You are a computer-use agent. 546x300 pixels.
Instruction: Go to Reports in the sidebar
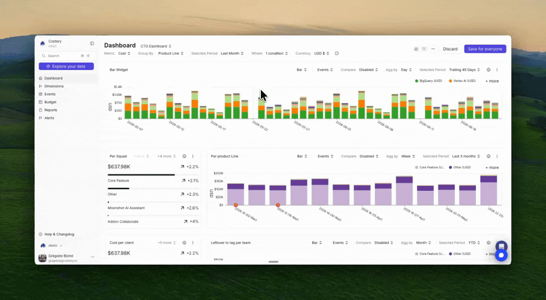tap(51, 110)
